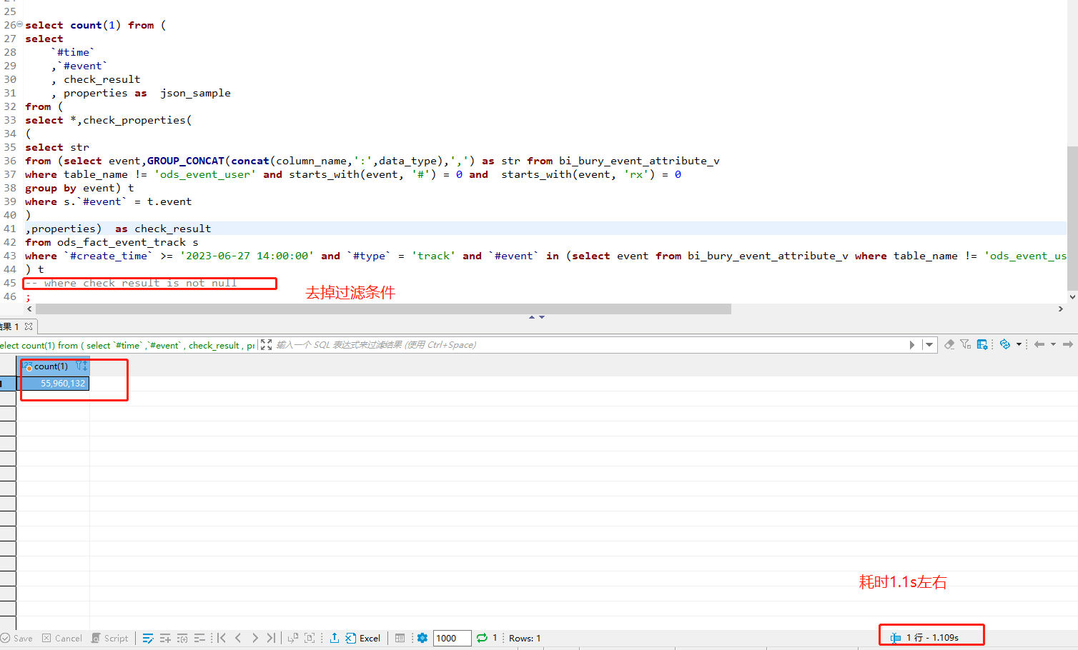
Task: Click the fetch size field showing 1000
Action: coord(452,638)
